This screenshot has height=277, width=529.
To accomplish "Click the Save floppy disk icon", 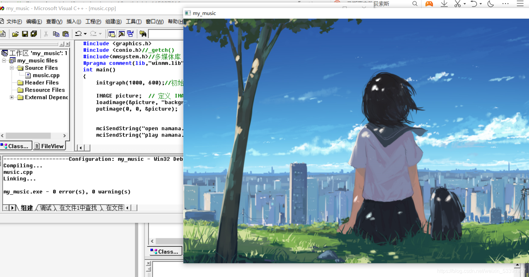I will click(25, 34).
